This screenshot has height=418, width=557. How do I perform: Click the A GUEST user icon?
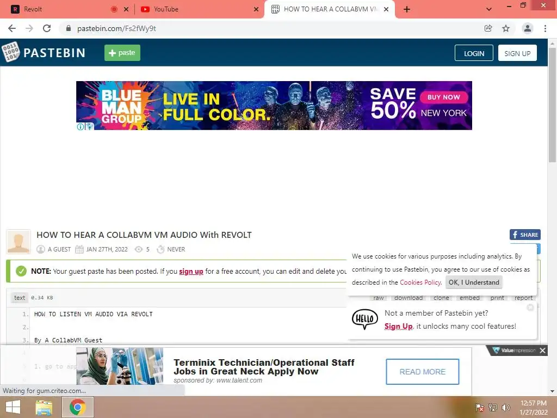(41, 249)
